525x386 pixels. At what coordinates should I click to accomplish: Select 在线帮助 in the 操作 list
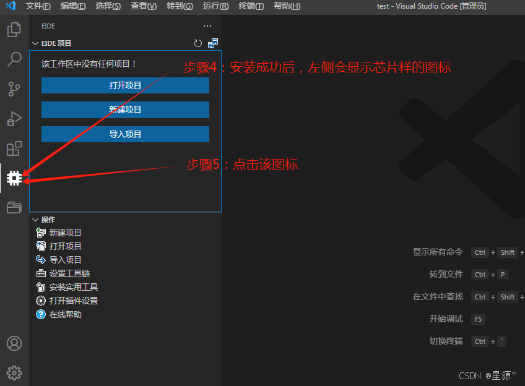(65, 314)
